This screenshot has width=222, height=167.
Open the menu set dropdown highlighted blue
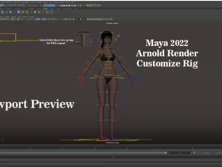(49, 6)
